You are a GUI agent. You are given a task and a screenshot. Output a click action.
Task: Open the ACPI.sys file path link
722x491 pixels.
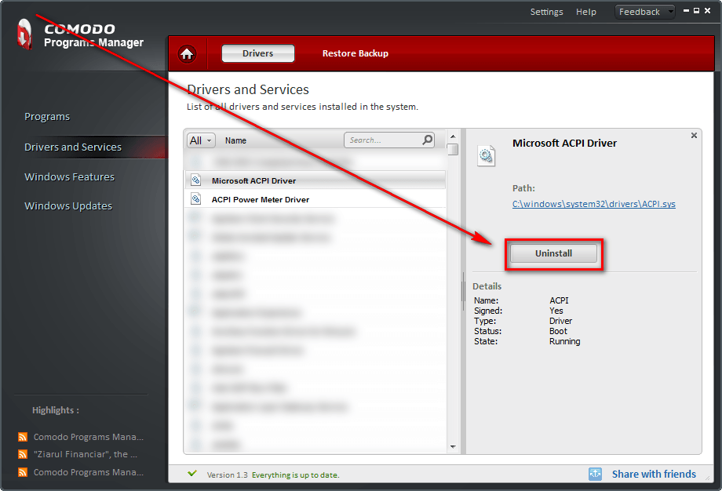tap(593, 204)
